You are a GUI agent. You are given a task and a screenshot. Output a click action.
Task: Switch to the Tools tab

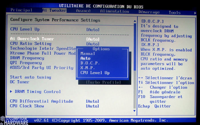coord(175,13)
